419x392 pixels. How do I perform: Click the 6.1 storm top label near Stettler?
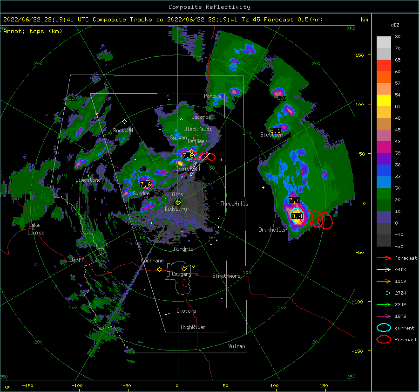[x=276, y=131]
